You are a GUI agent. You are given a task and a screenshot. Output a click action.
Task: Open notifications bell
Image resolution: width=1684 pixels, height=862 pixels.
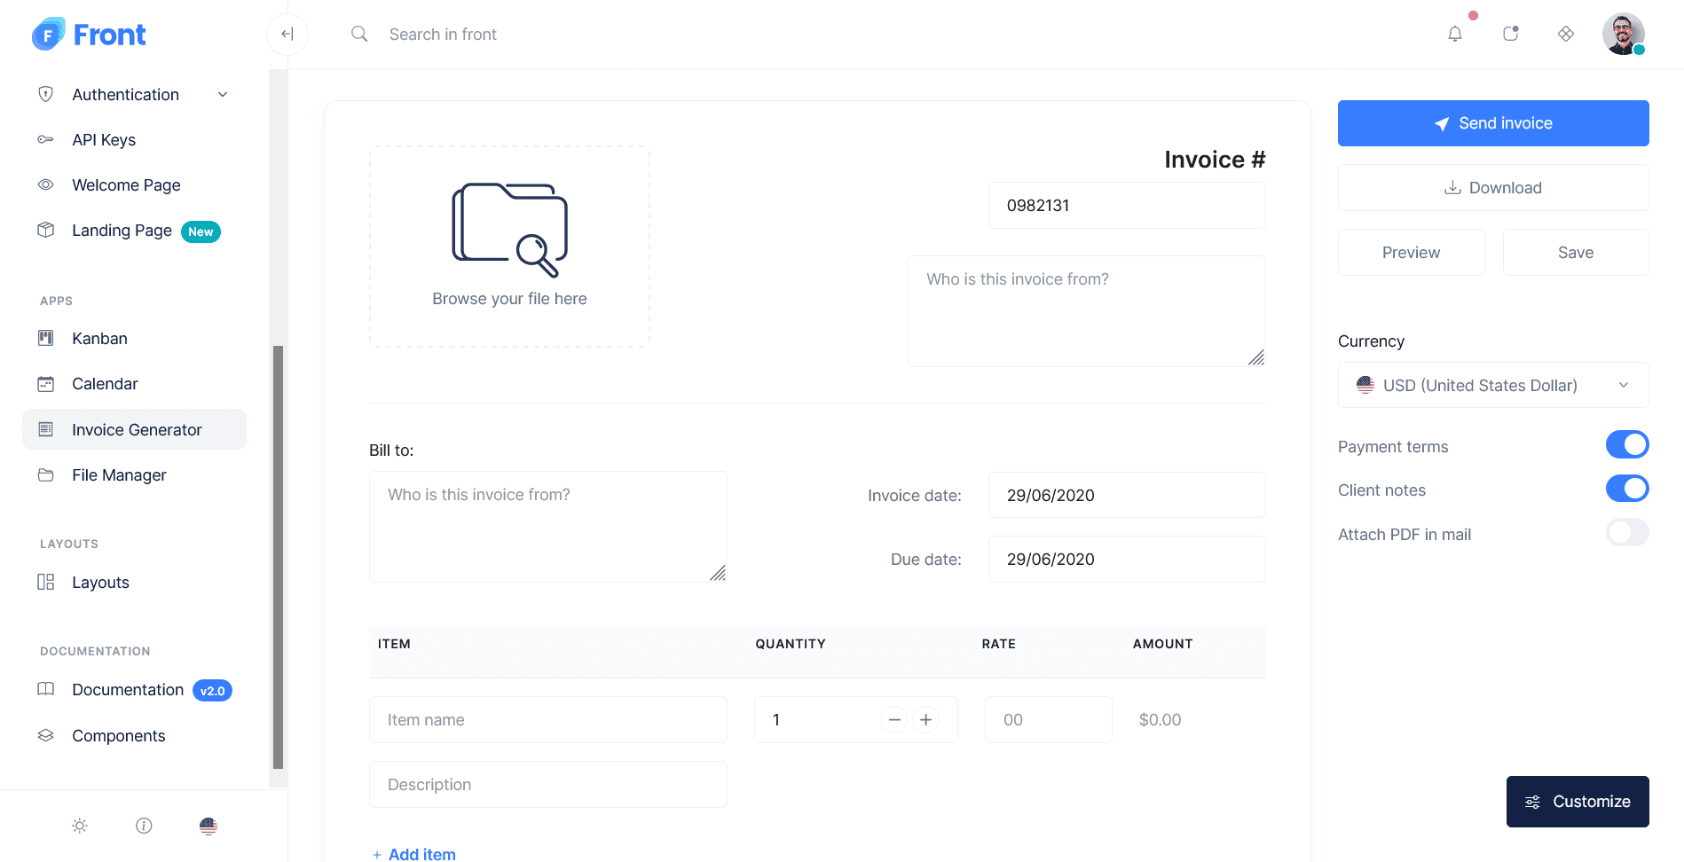(1455, 34)
